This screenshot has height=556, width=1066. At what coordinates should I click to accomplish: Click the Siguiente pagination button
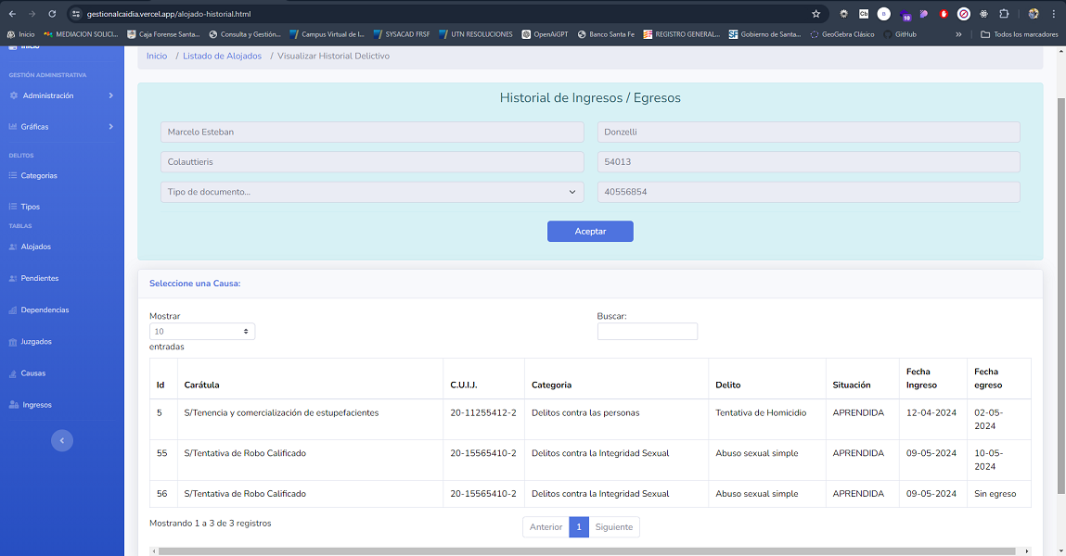coord(613,527)
